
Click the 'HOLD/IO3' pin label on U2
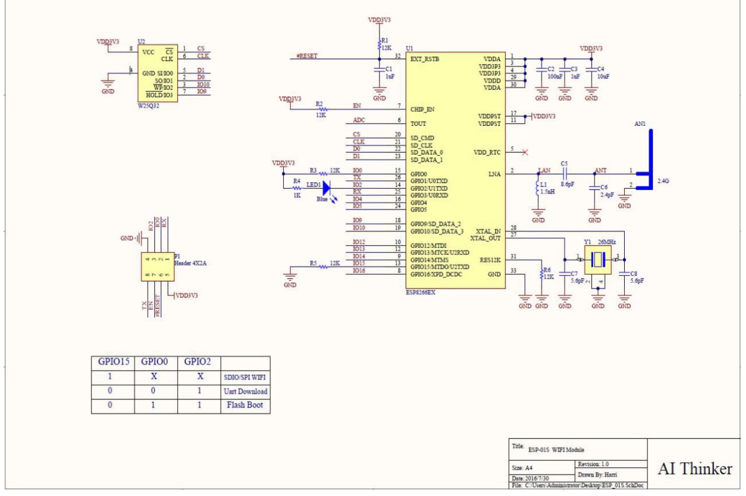coord(159,95)
